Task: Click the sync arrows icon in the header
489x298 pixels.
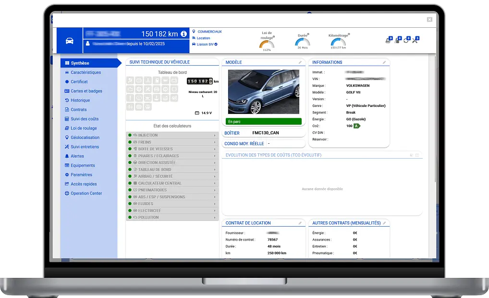Action: pos(406,40)
